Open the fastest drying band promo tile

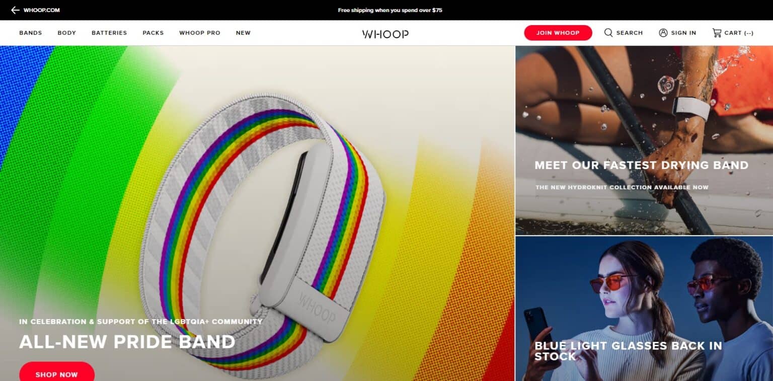(x=644, y=140)
